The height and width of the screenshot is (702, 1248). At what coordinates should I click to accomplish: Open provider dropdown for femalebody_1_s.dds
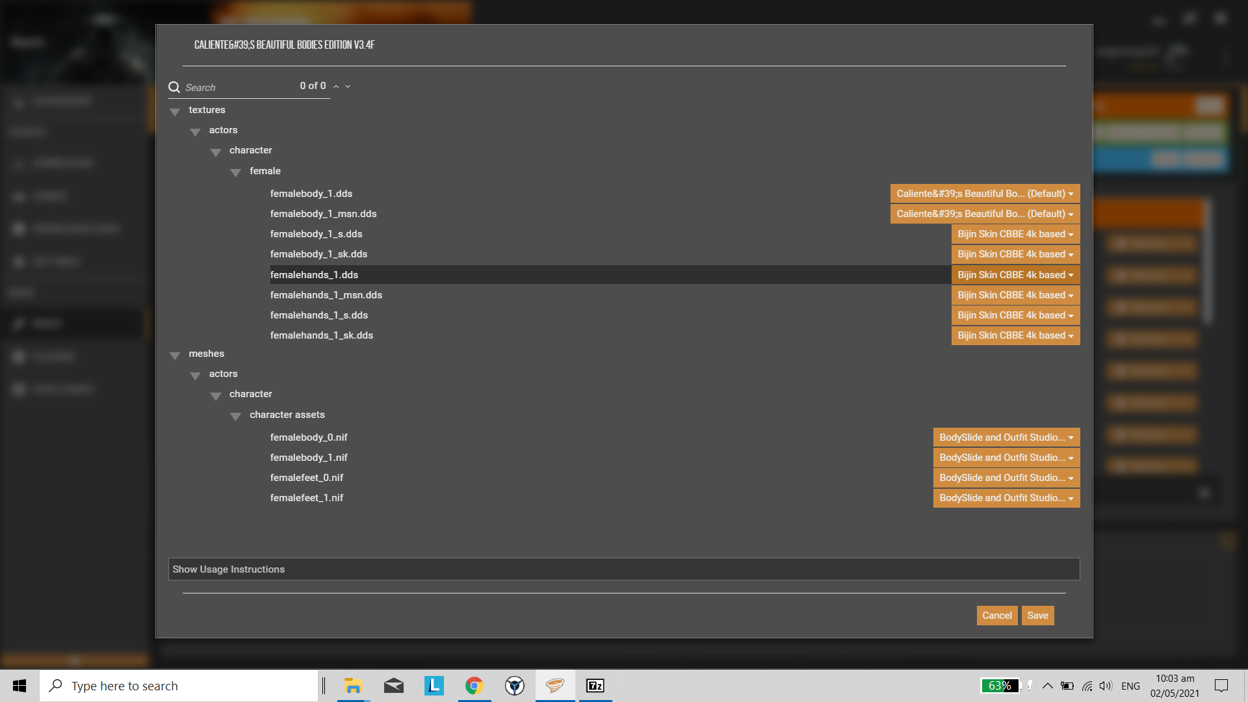click(1015, 234)
